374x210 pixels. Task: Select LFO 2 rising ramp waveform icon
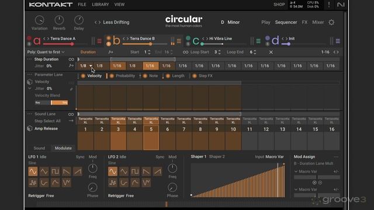pyautogui.click(x=157, y=171)
